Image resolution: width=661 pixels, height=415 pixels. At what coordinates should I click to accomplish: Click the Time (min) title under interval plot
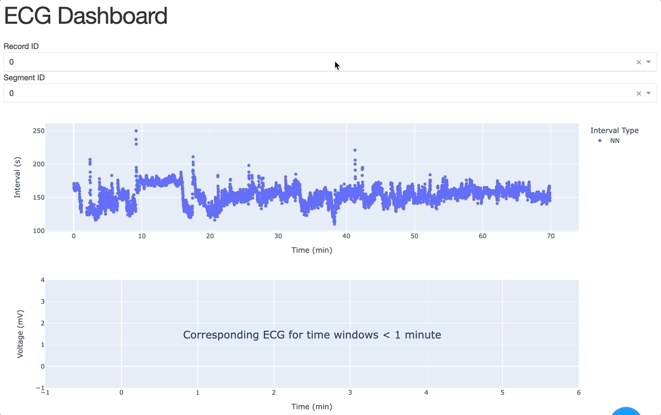(x=312, y=250)
